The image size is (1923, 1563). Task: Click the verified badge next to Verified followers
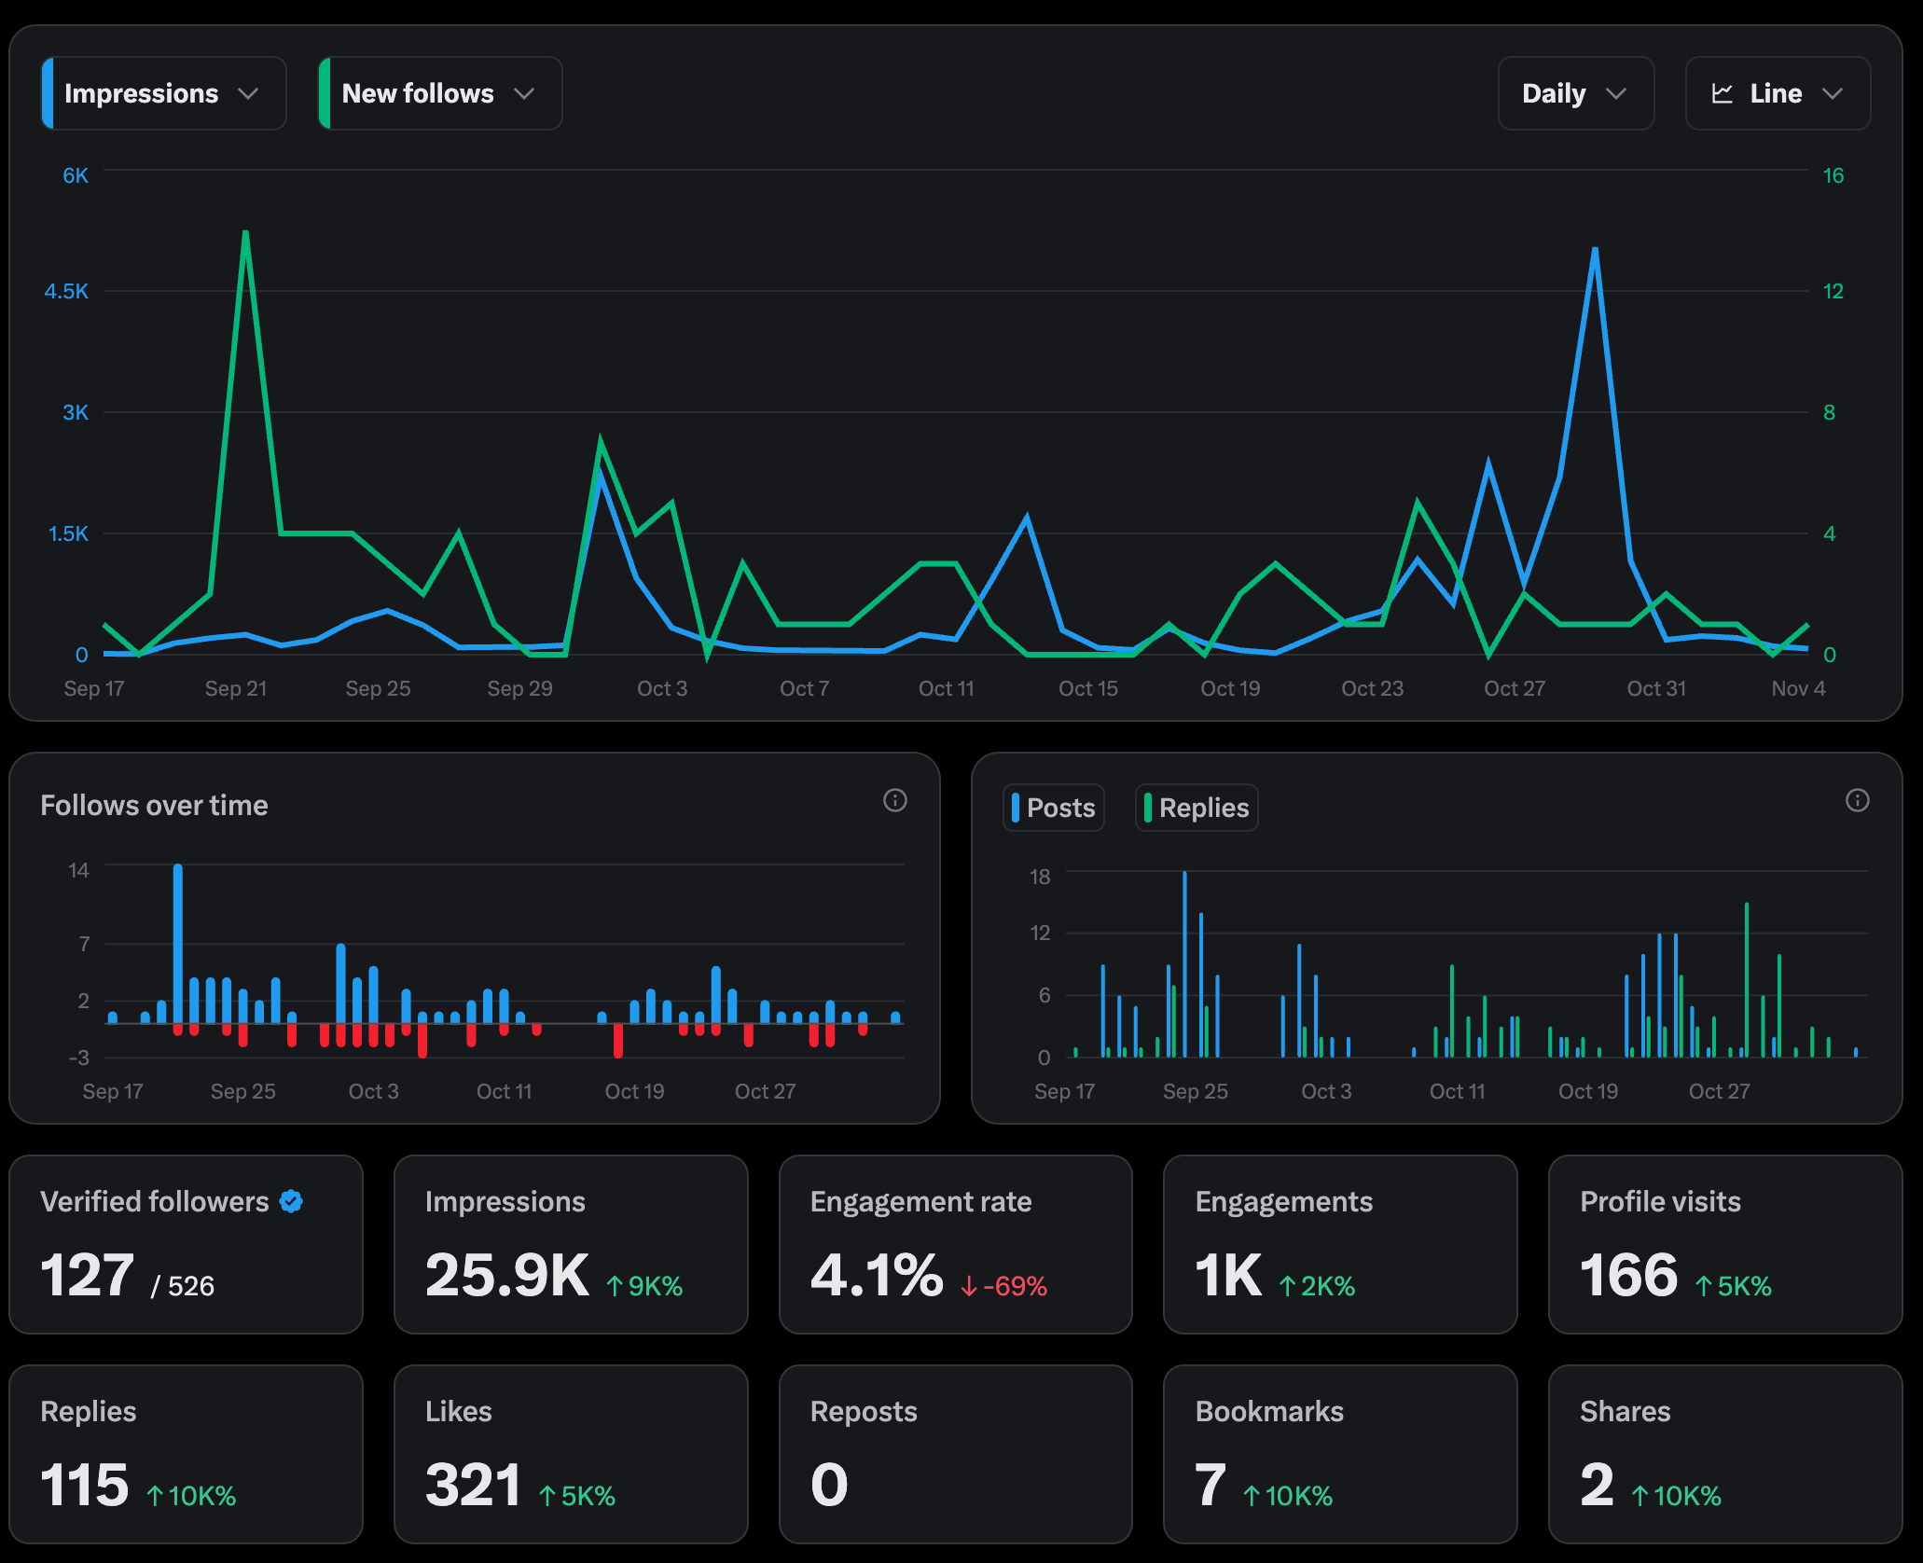(x=291, y=1201)
